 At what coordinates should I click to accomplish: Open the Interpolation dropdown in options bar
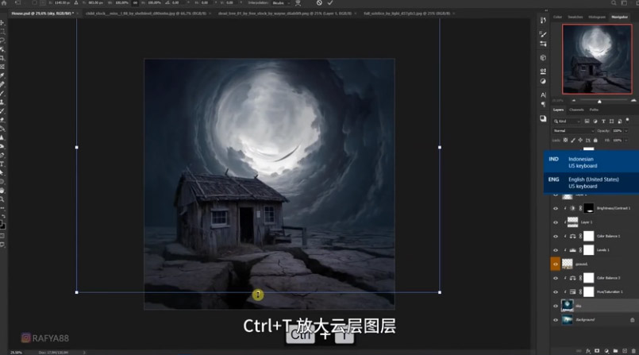click(280, 3)
